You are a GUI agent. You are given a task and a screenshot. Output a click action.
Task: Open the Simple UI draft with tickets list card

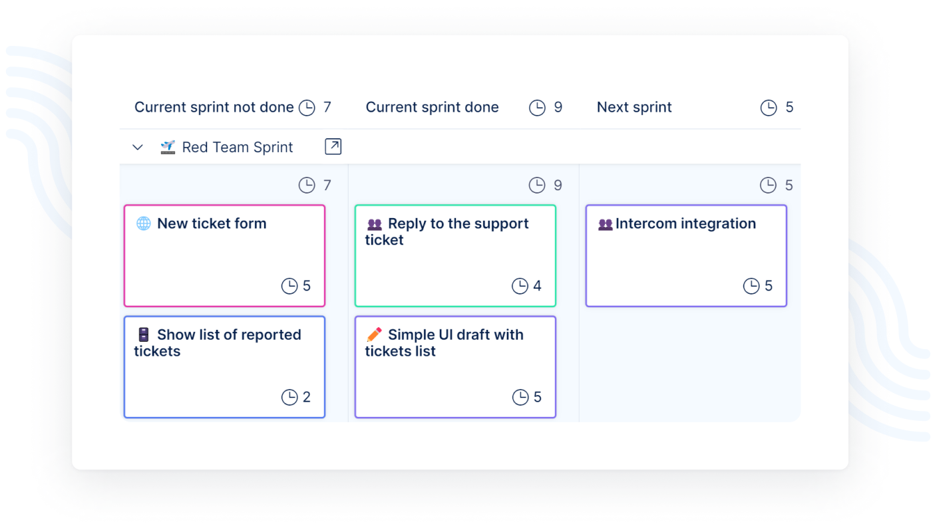click(455, 367)
